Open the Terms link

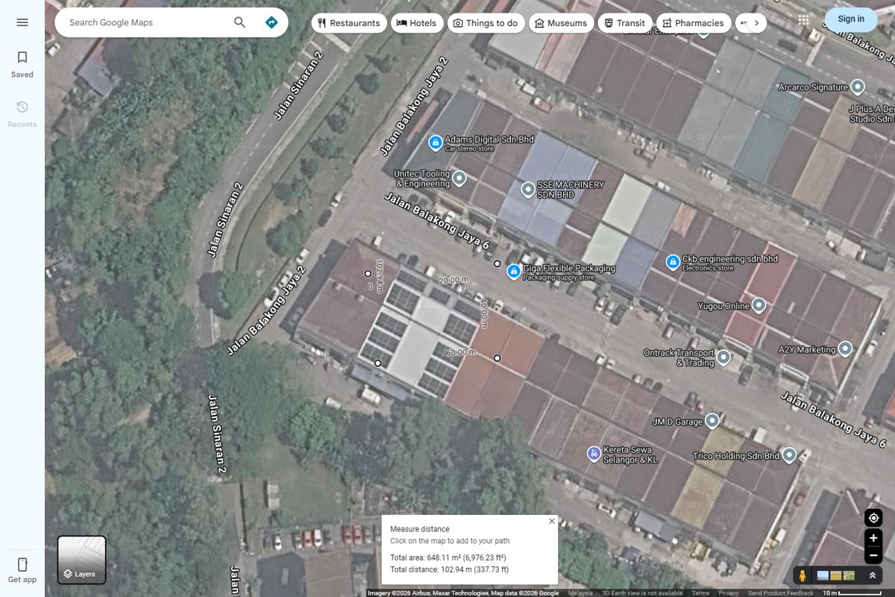[x=700, y=593]
